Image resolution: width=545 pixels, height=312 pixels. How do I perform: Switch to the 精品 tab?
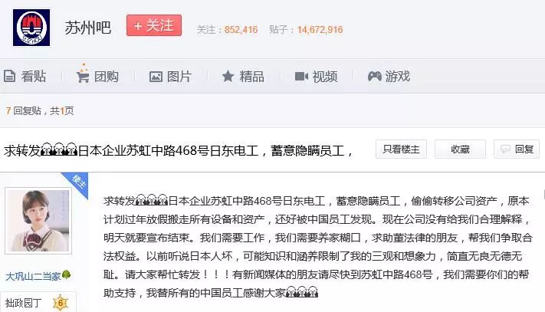coord(243,76)
